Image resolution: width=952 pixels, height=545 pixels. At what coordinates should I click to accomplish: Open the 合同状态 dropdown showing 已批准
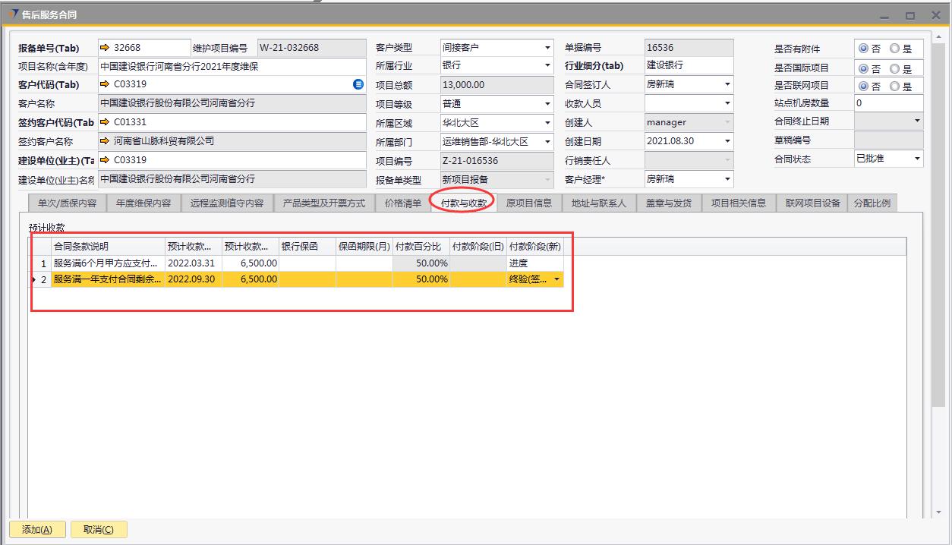tap(916, 159)
